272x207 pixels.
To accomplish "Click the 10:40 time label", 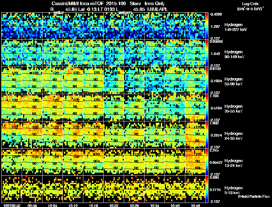I will [175, 205].
